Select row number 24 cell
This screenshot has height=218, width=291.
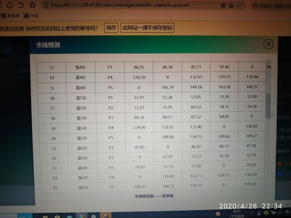pyautogui.click(x=55, y=178)
